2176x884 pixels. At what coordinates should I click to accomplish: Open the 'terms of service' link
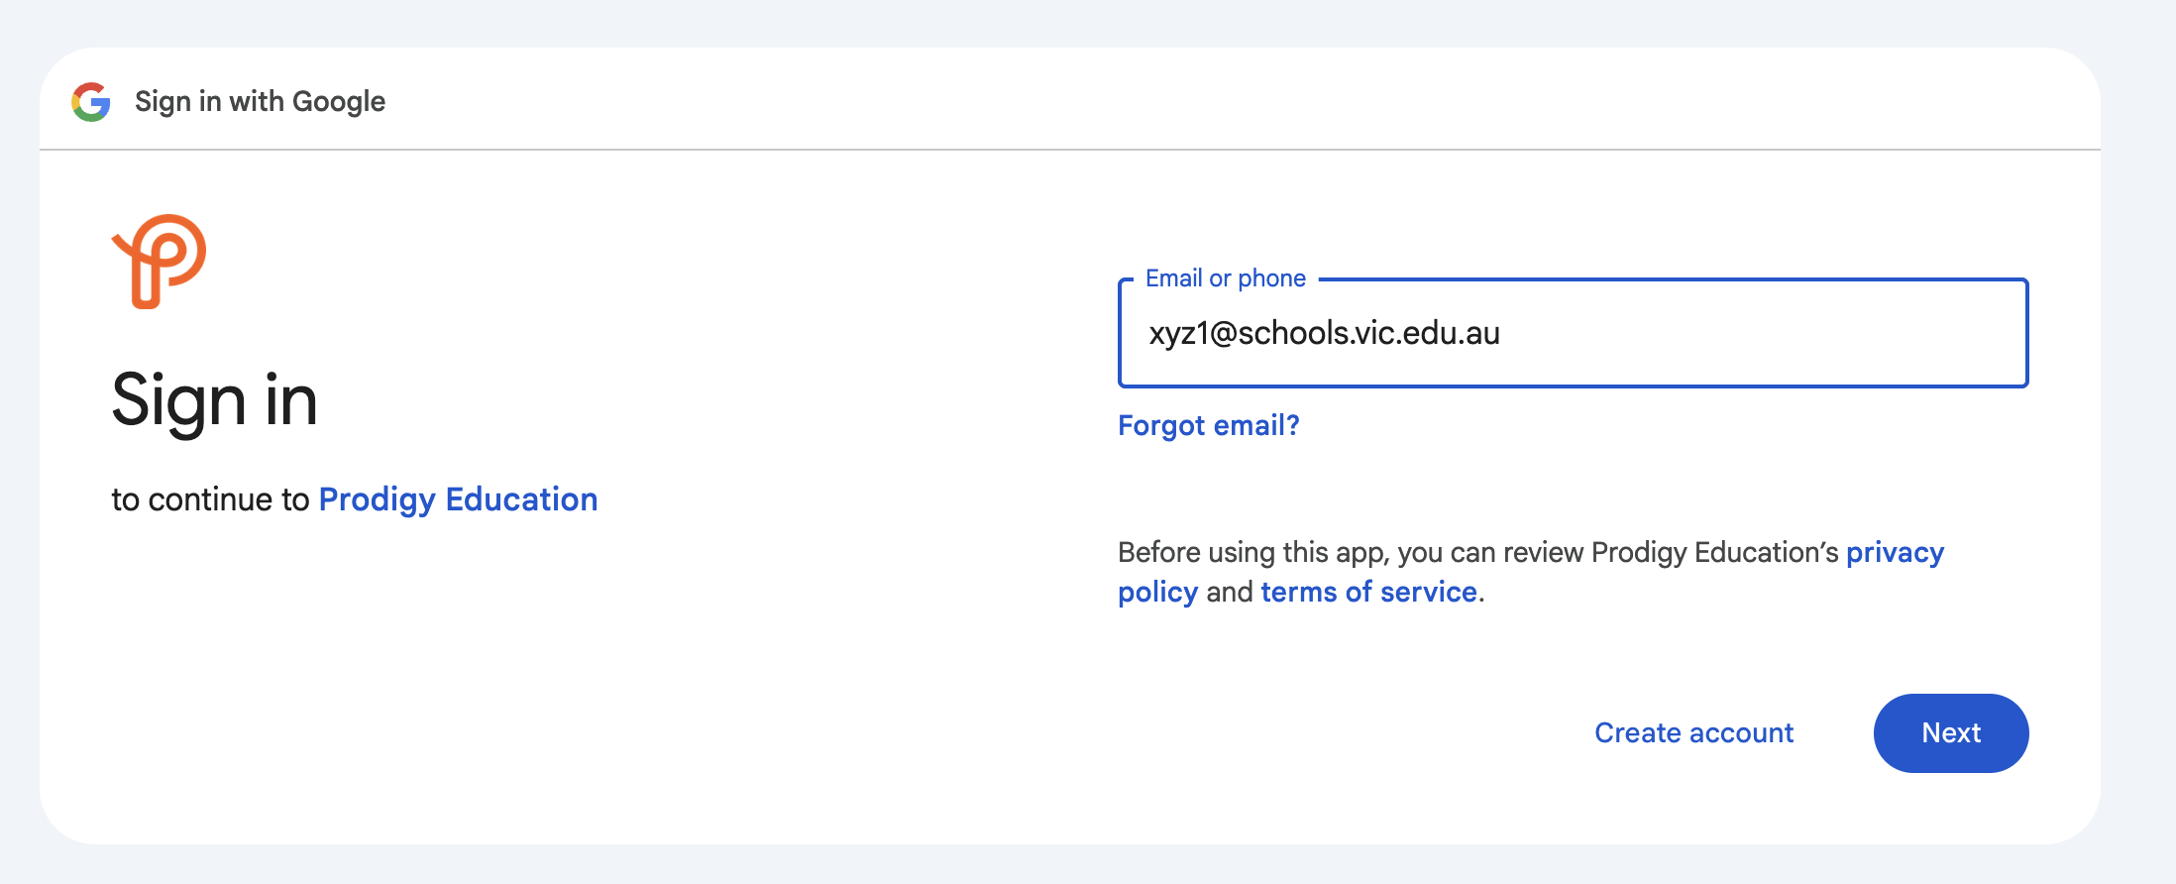tap(1368, 593)
